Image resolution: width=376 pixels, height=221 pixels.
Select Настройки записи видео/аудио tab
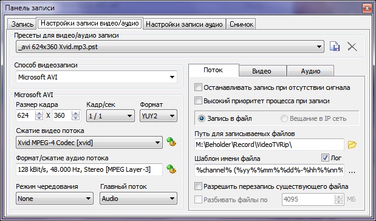pos(90,23)
